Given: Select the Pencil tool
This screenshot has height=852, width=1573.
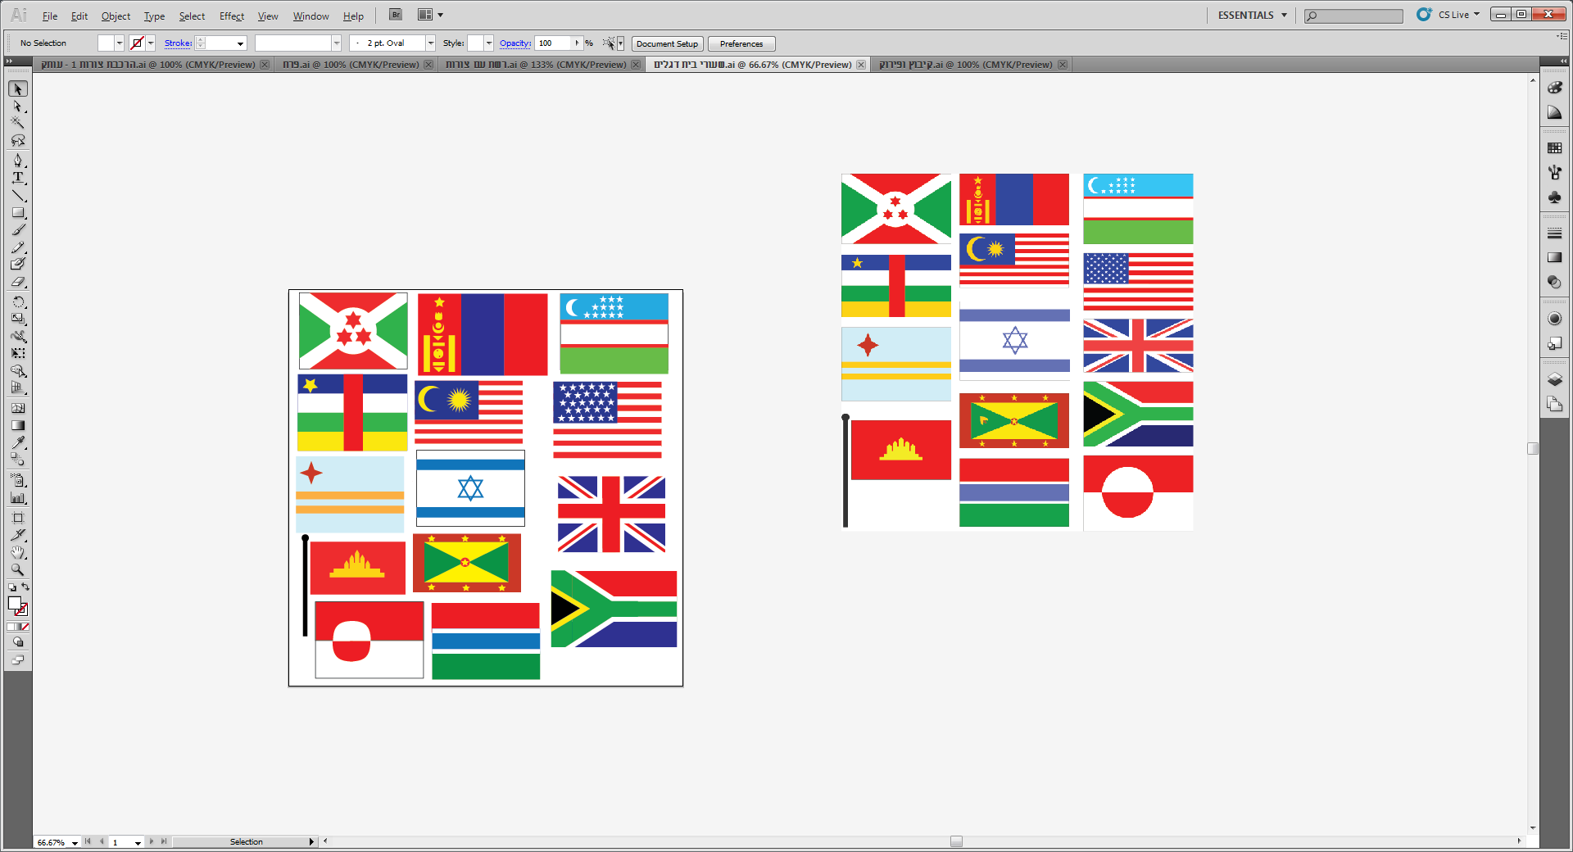Looking at the screenshot, I should click(18, 247).
